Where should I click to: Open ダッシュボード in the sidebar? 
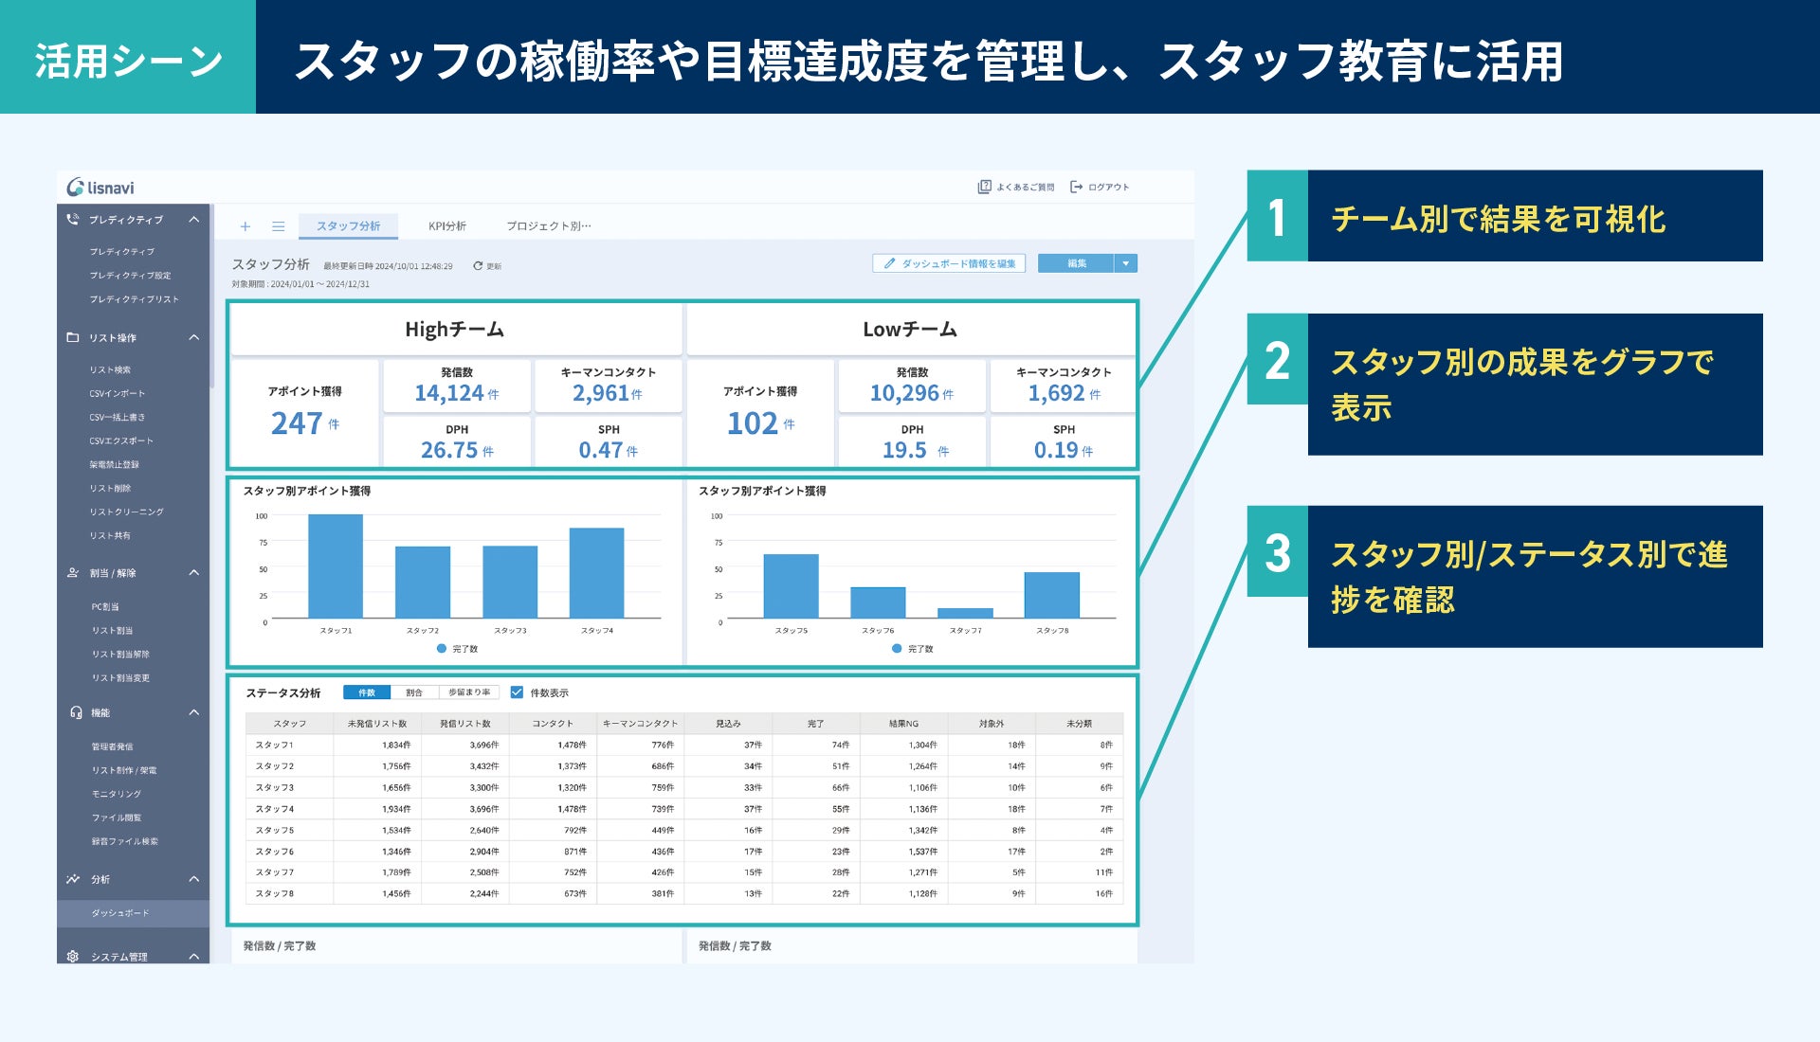(x=120, y=913)
